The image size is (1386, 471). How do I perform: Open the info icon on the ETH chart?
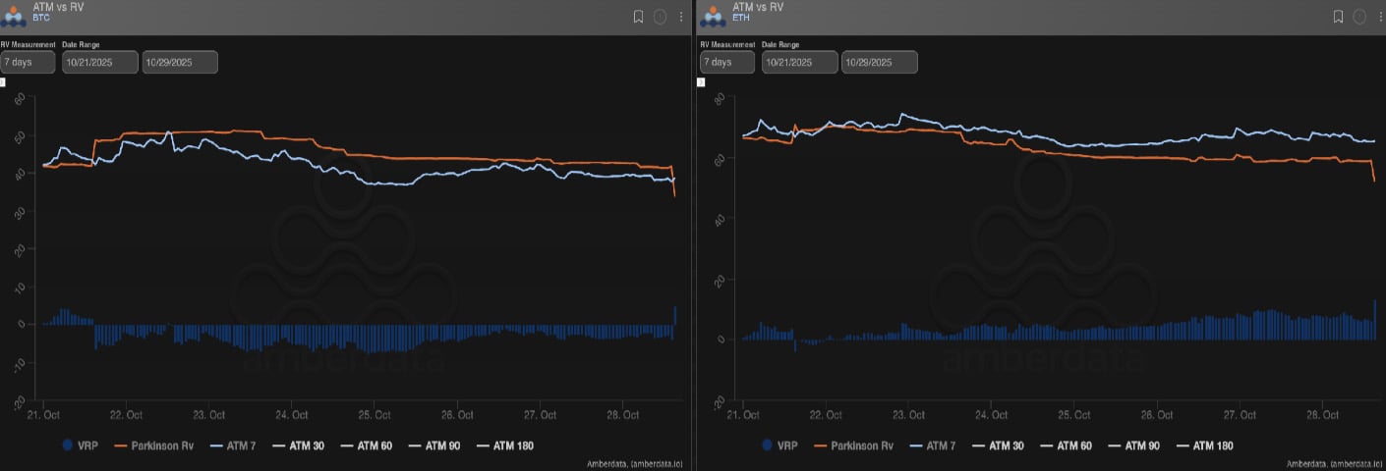tap(1359, 17)
